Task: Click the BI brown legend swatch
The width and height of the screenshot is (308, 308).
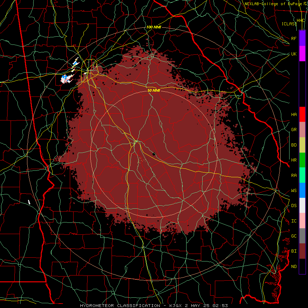Action: tap(302, 251)
